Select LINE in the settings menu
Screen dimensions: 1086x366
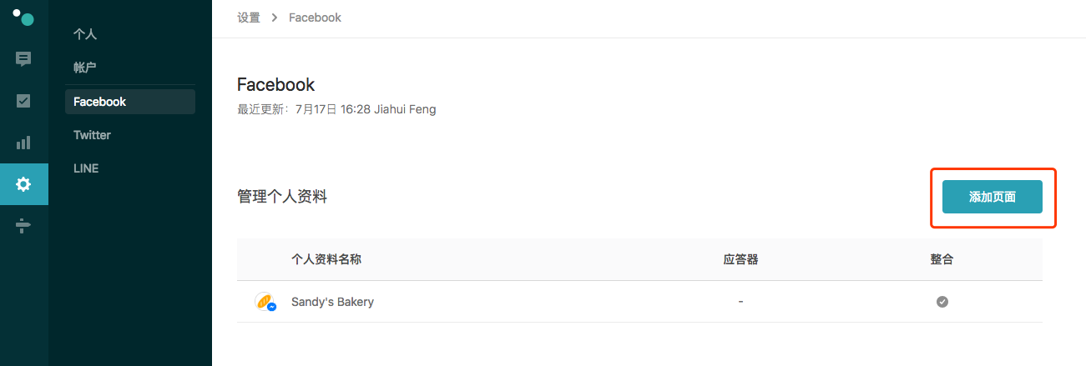(x=86, y=168)
